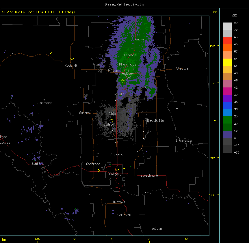Click the magenta 42-39 dBZ legend swatch

(227, 91)
